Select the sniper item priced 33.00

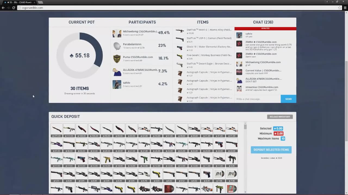pyautogui.click(x=94, y=145)
